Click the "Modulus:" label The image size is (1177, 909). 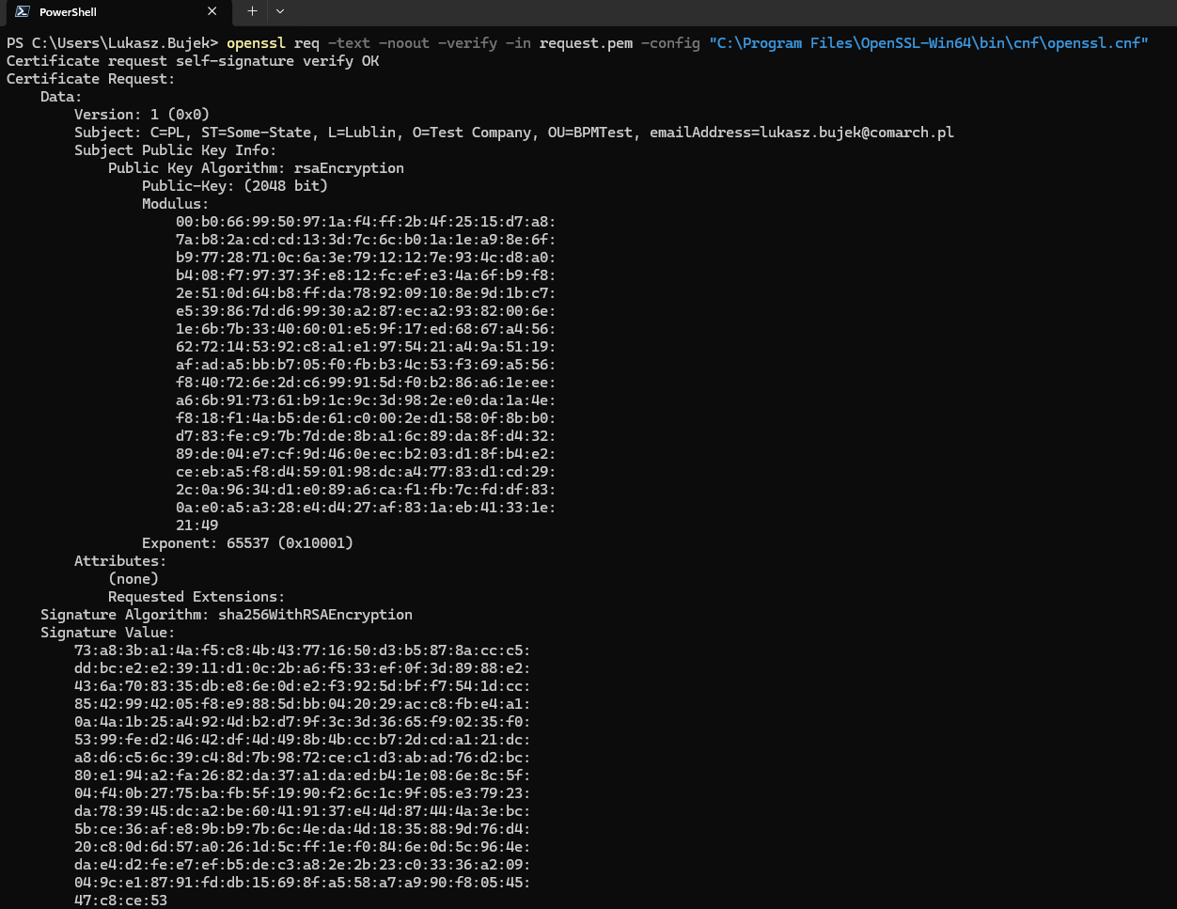coord(176,204)
